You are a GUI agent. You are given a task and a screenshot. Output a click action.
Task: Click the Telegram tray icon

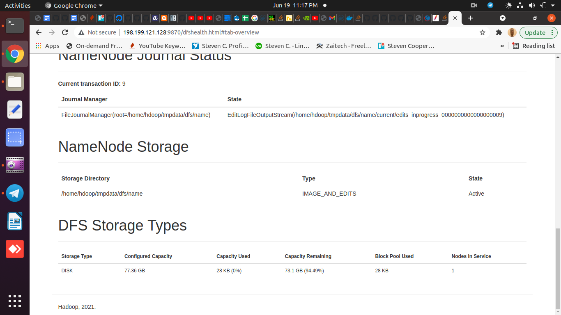pyautogui.click(x=490, y=5)
